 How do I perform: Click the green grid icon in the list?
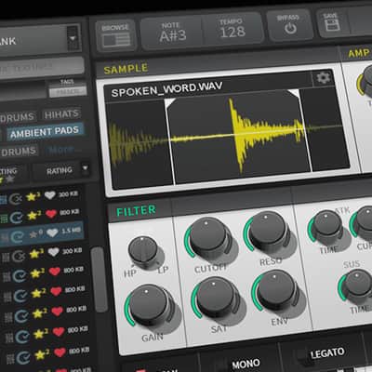tap(4, 219)
